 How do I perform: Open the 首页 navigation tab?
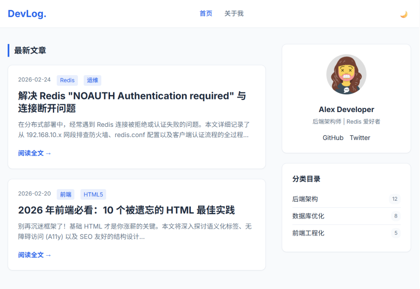[x=206, y=14]
